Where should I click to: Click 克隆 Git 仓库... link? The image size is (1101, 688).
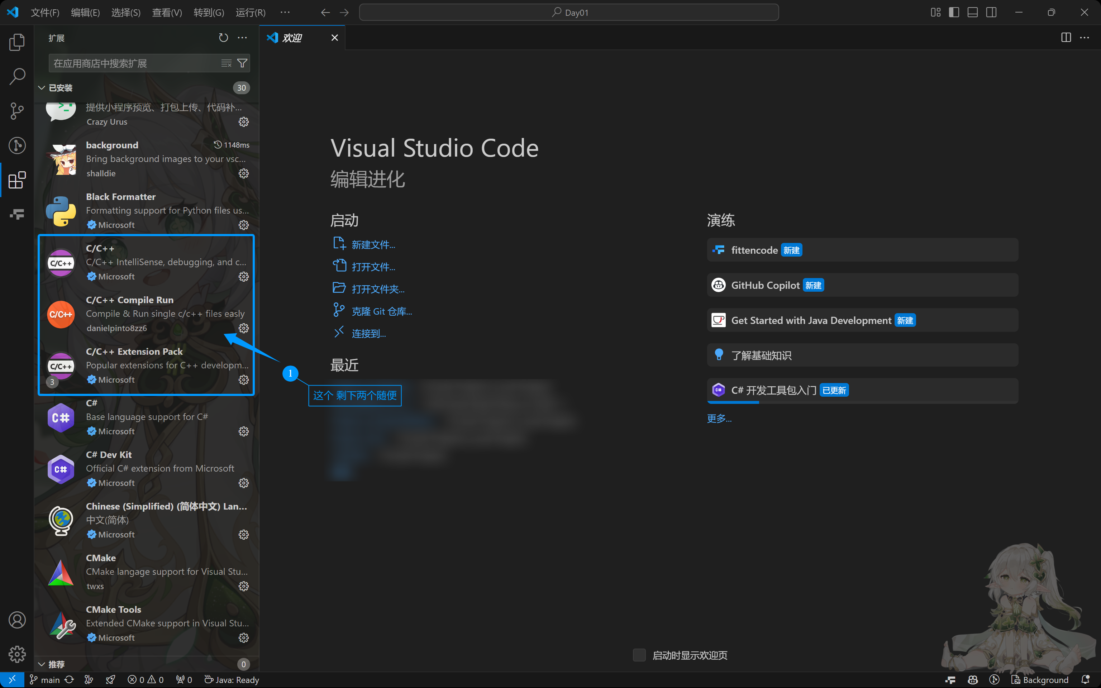tap(382, 312)
